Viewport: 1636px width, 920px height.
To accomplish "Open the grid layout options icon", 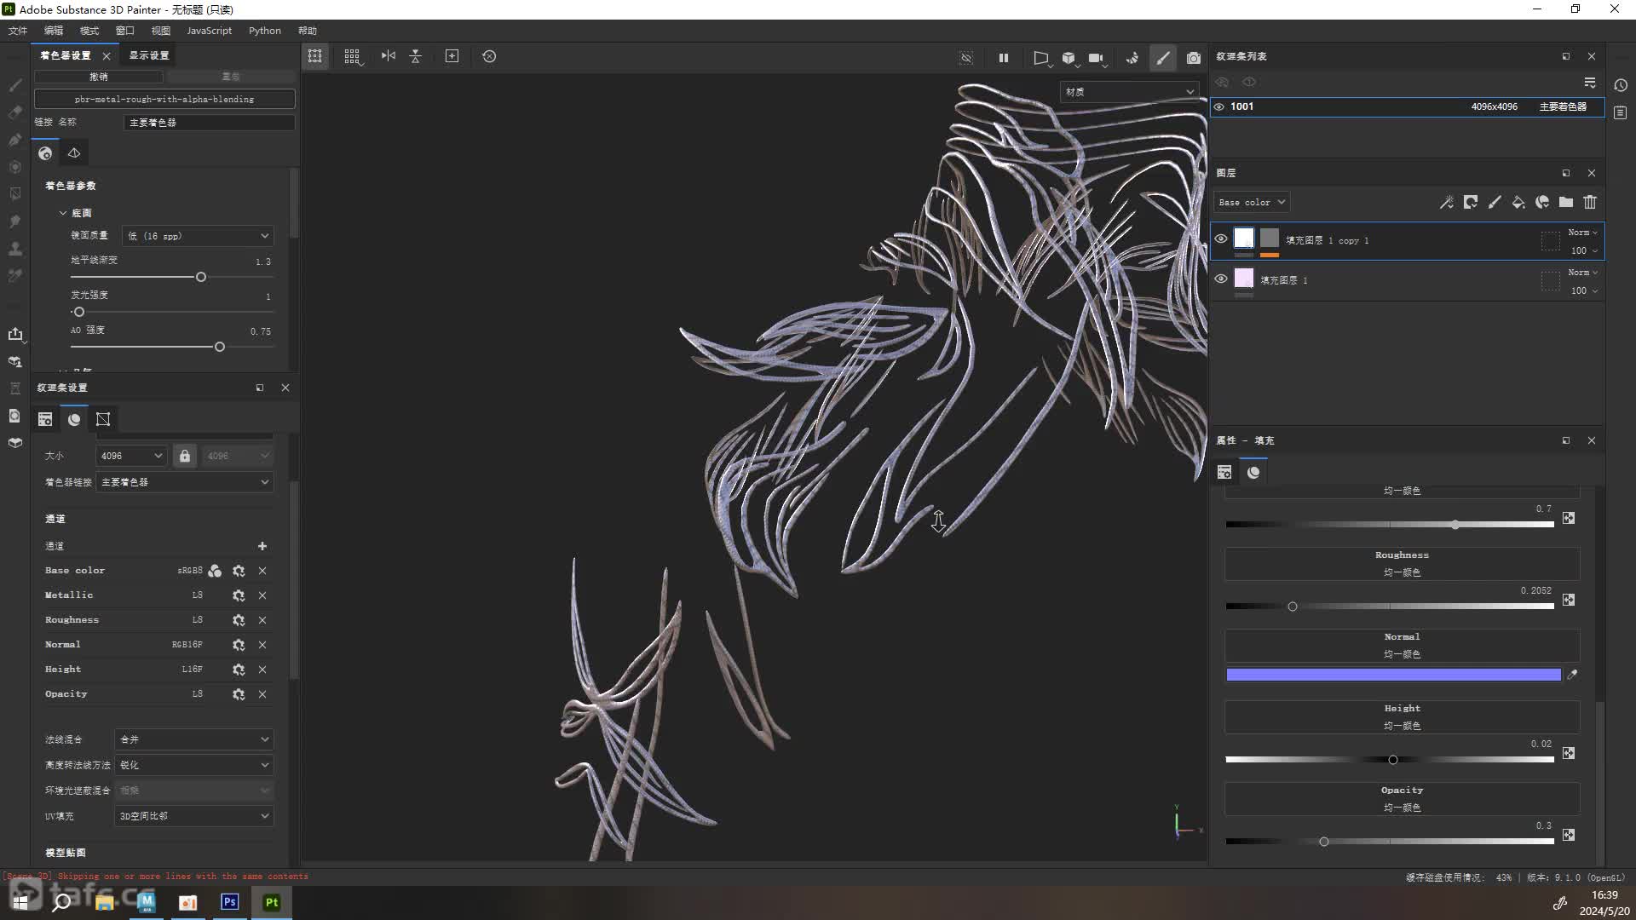I will [352, 56].
